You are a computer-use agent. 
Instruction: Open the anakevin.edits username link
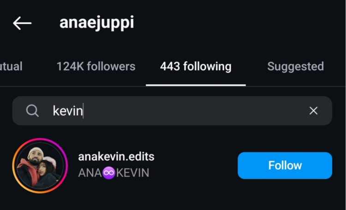(116, 157)
